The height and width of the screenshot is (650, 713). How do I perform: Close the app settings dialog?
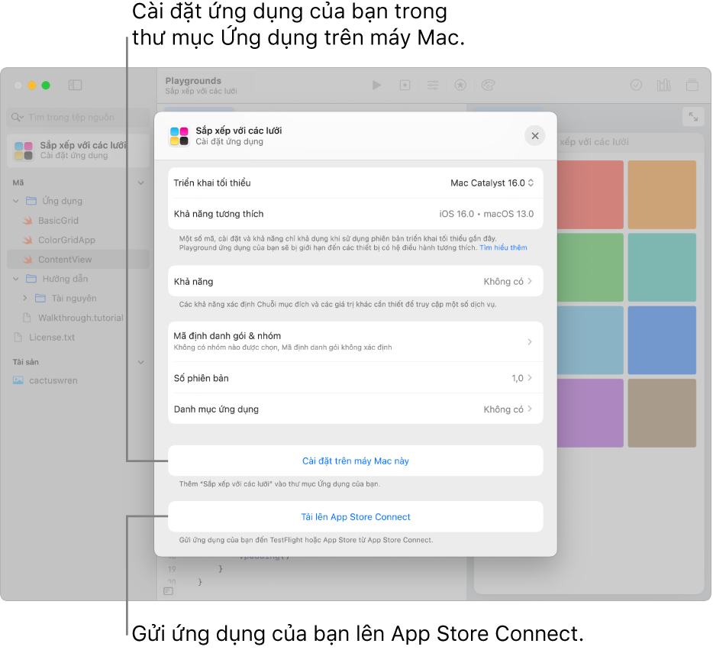coord(534,135)
